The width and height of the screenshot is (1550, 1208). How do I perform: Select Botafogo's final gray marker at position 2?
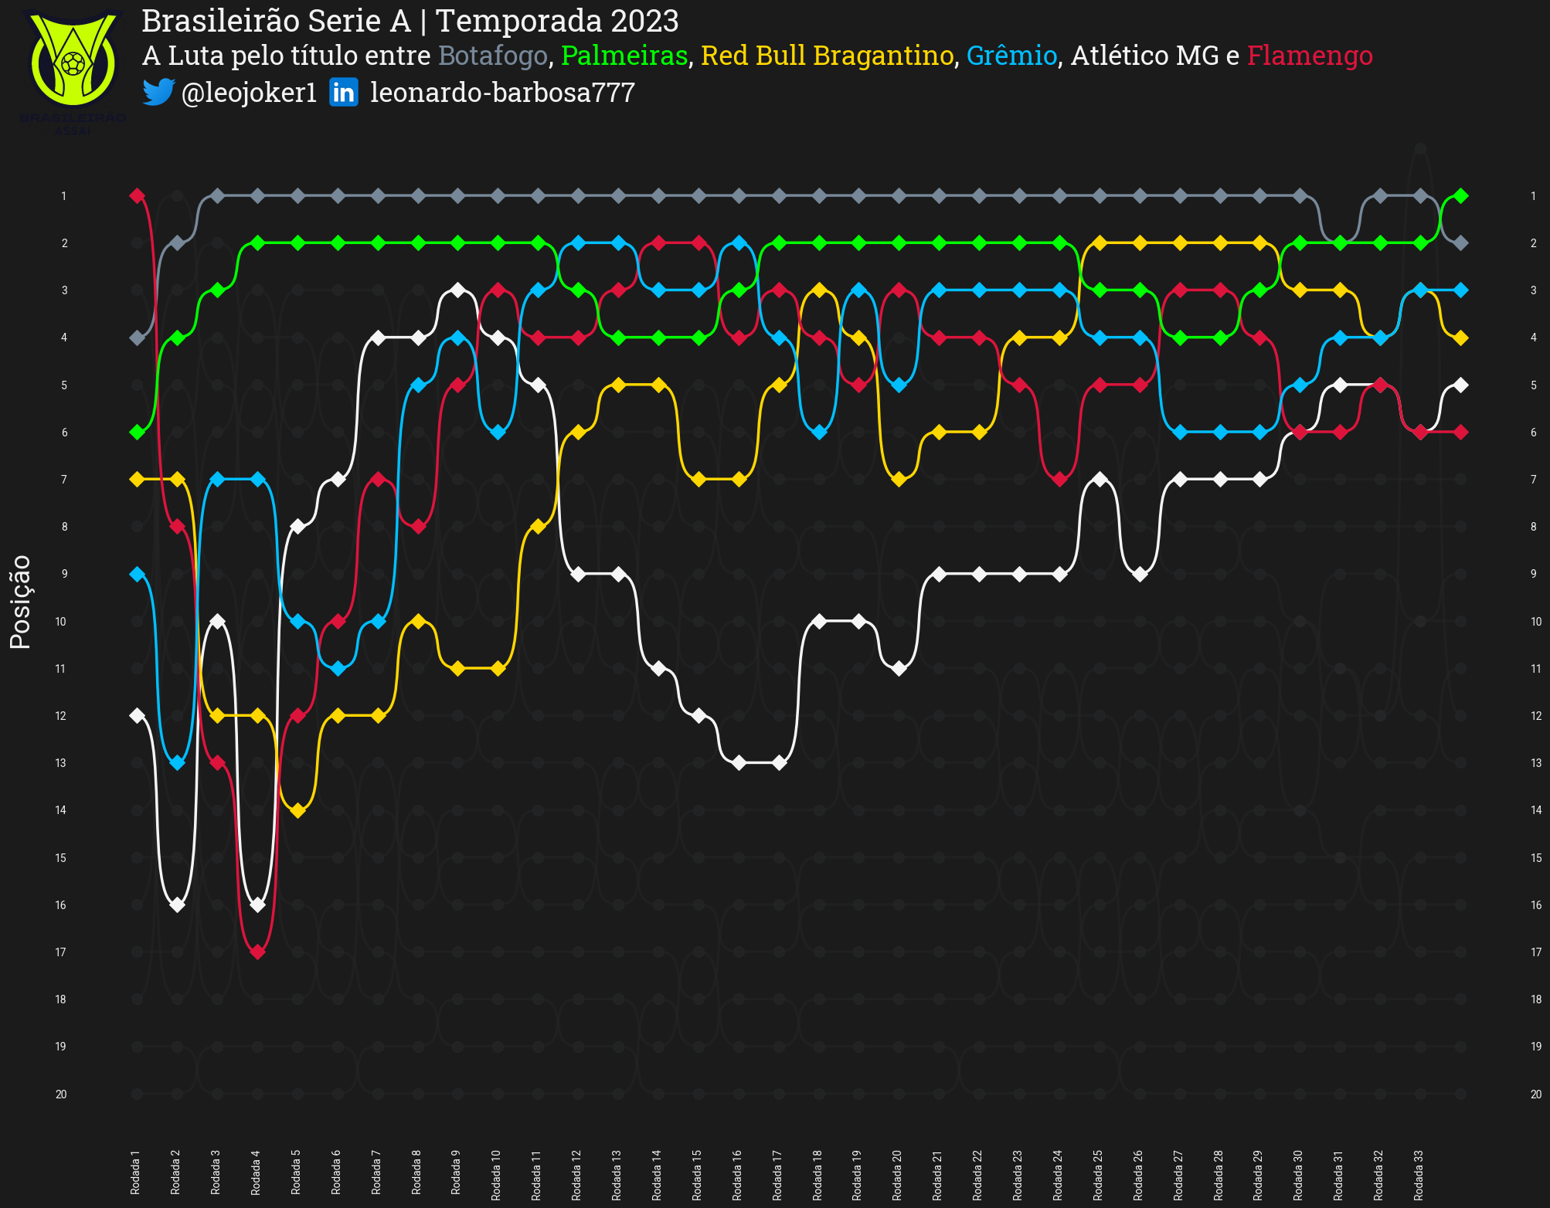(x=1460, y=243)
